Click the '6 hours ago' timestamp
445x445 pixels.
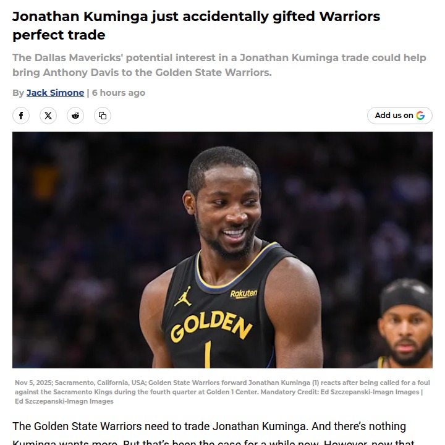pyautogui.click(x=119, y=93)
